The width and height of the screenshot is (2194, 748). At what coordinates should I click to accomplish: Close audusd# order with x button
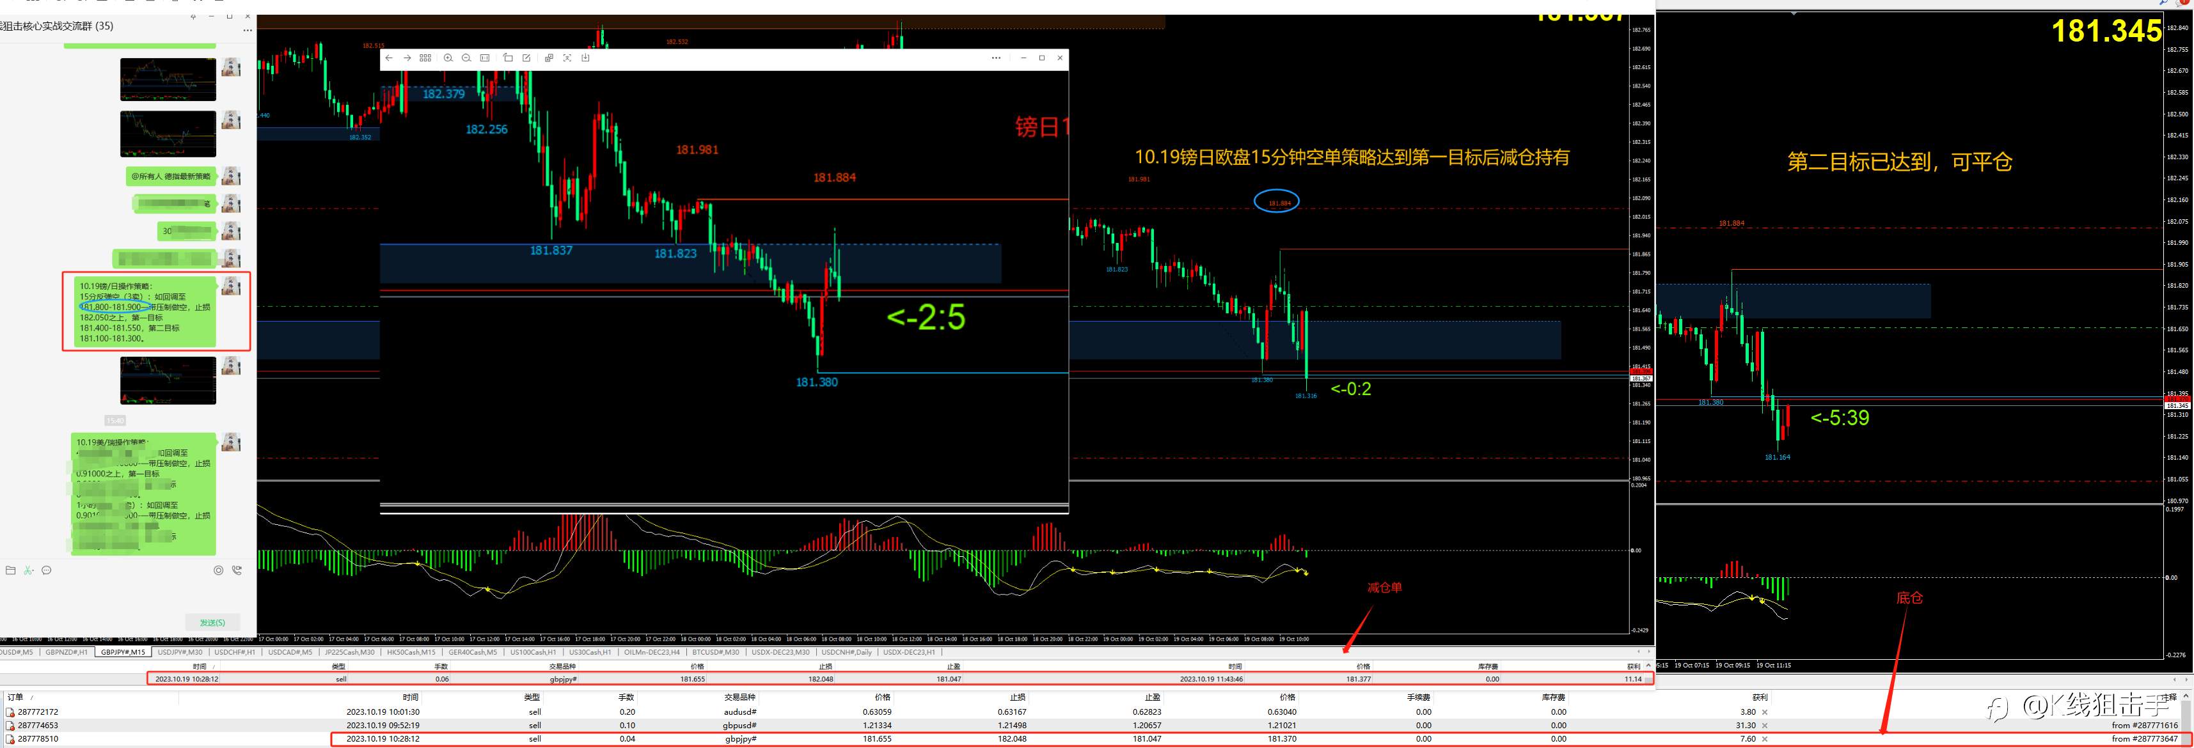1764,712
